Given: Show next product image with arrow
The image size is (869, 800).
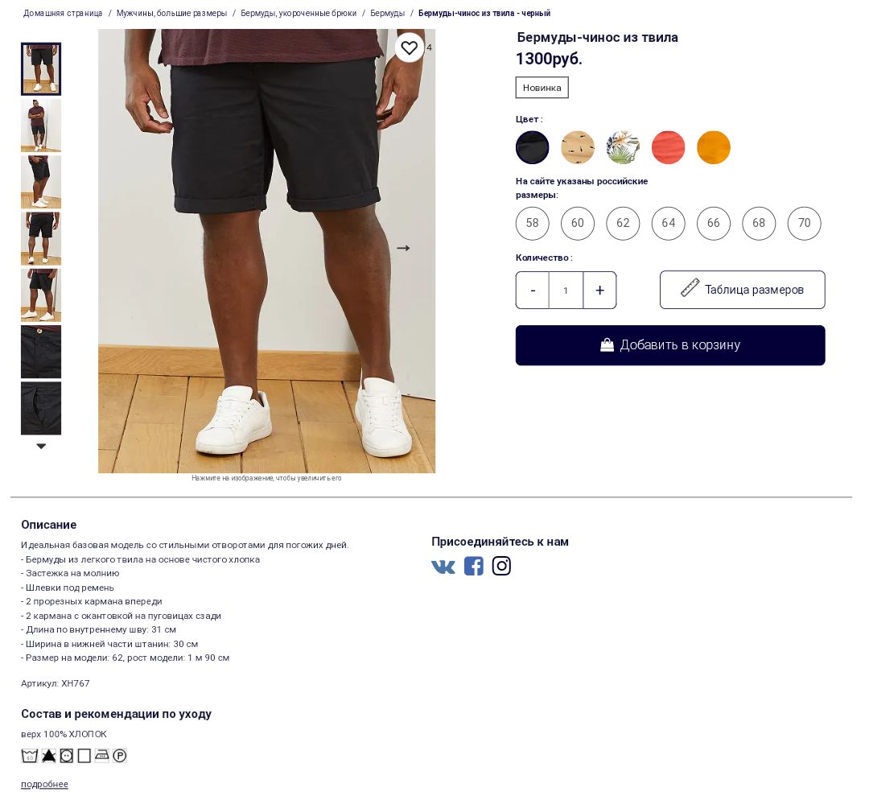Looking at the screenshot, I should click(403, 248).
